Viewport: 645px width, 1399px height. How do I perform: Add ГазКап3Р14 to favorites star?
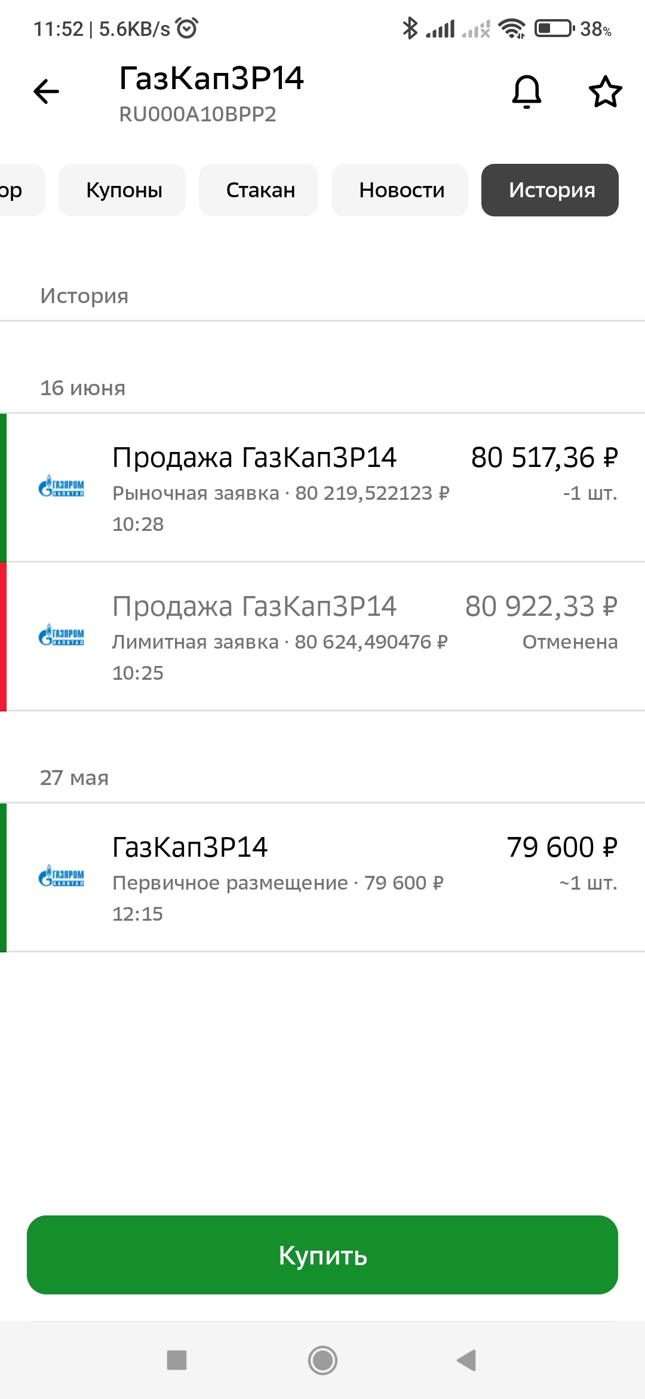(606, 91)
